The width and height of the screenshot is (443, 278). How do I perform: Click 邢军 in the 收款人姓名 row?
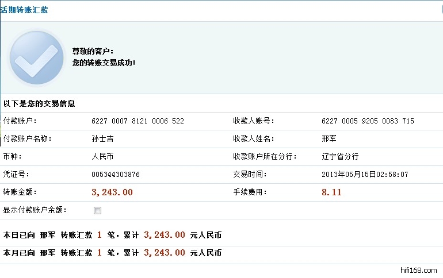[329, 139]
